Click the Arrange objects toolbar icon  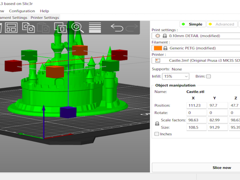12,28
